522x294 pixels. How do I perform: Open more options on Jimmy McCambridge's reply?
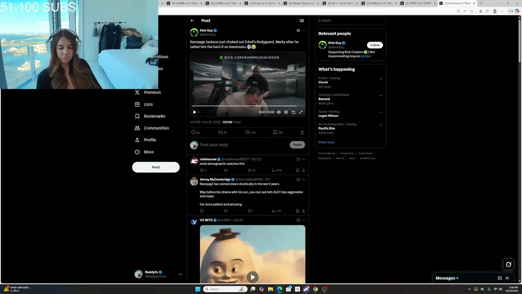[x=303, y=180]
